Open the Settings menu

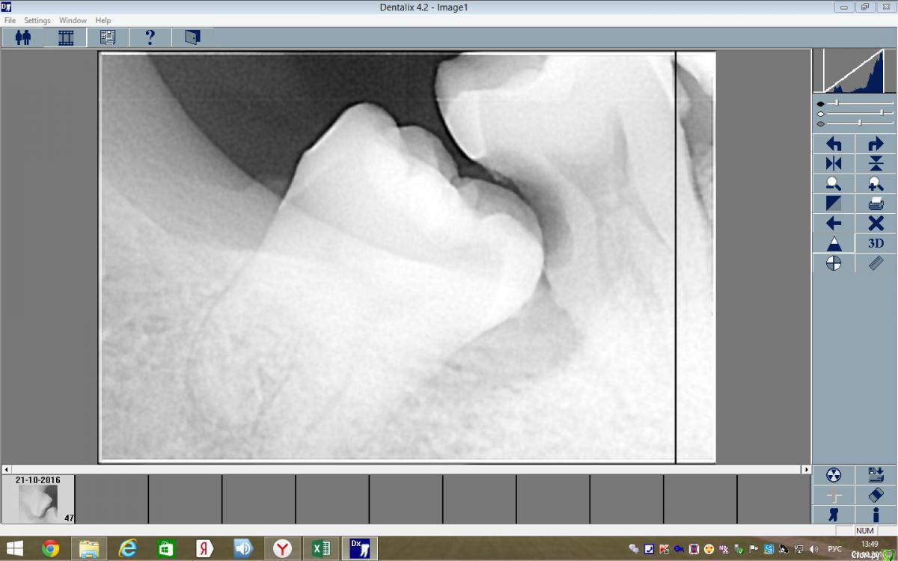37,20
